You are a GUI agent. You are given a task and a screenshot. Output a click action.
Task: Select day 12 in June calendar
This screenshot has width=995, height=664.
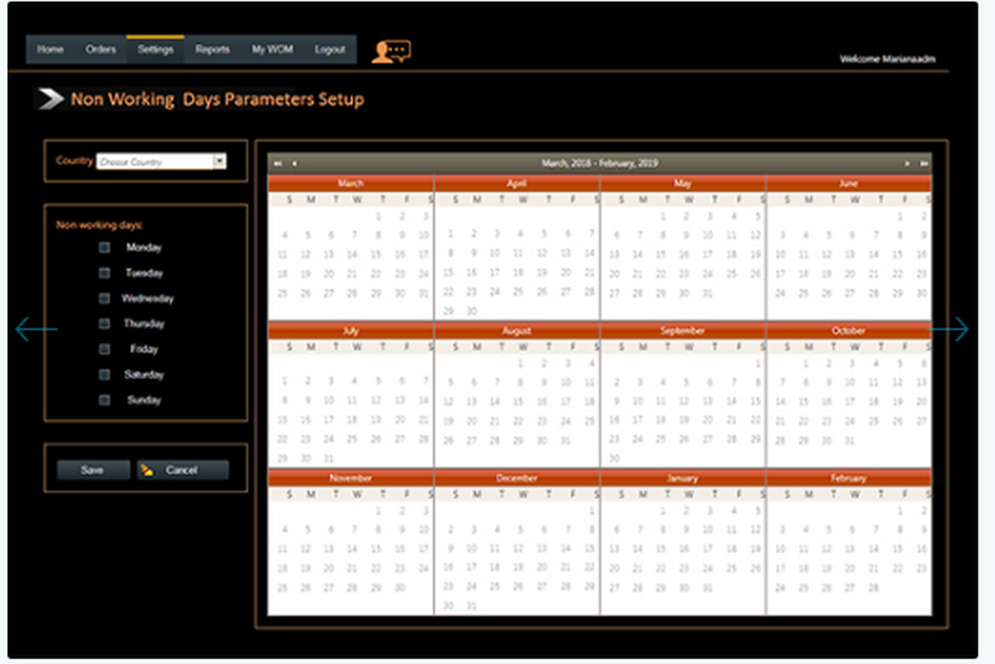coord(826,255)
